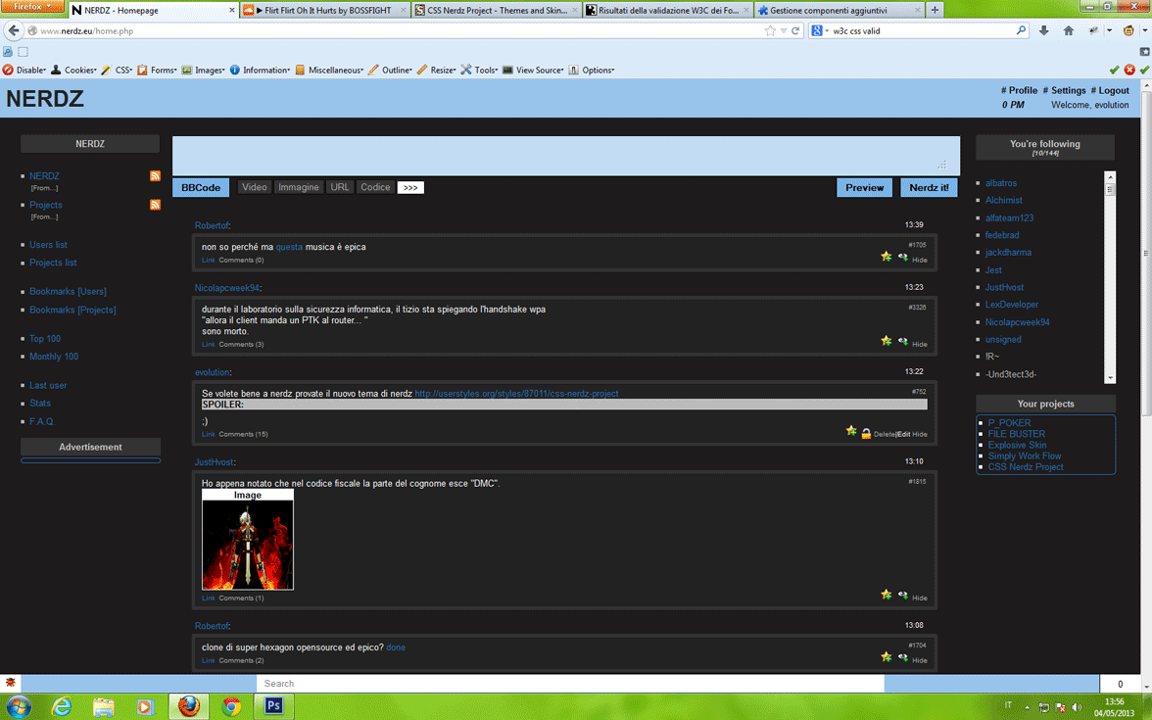Hide Nicolapcweek94's post about handshake wpa
The image size is (1152, 720).
coord(919,342)
